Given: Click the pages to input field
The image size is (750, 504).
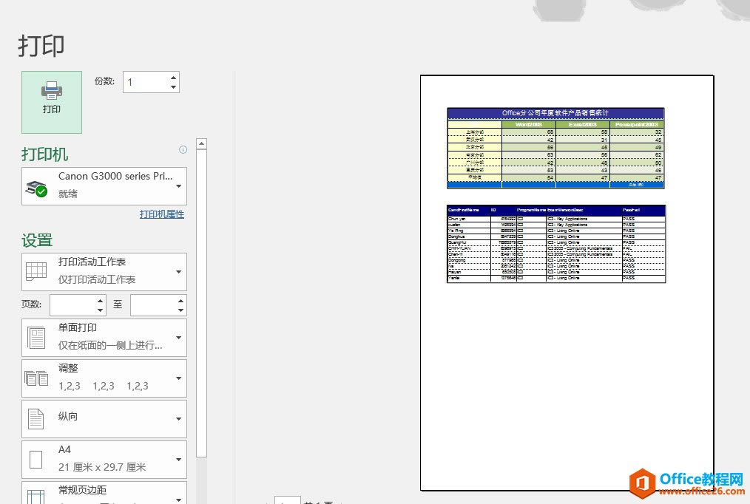Looking at the screenshot, I should point(154,305).
